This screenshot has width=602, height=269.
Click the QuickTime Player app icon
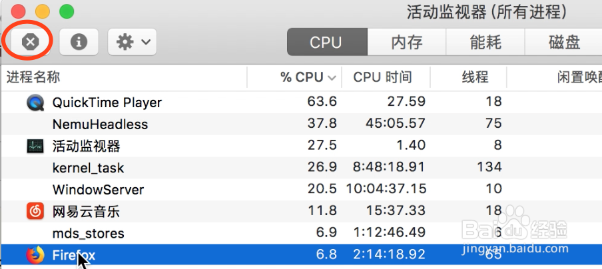(x=35, y=103)
